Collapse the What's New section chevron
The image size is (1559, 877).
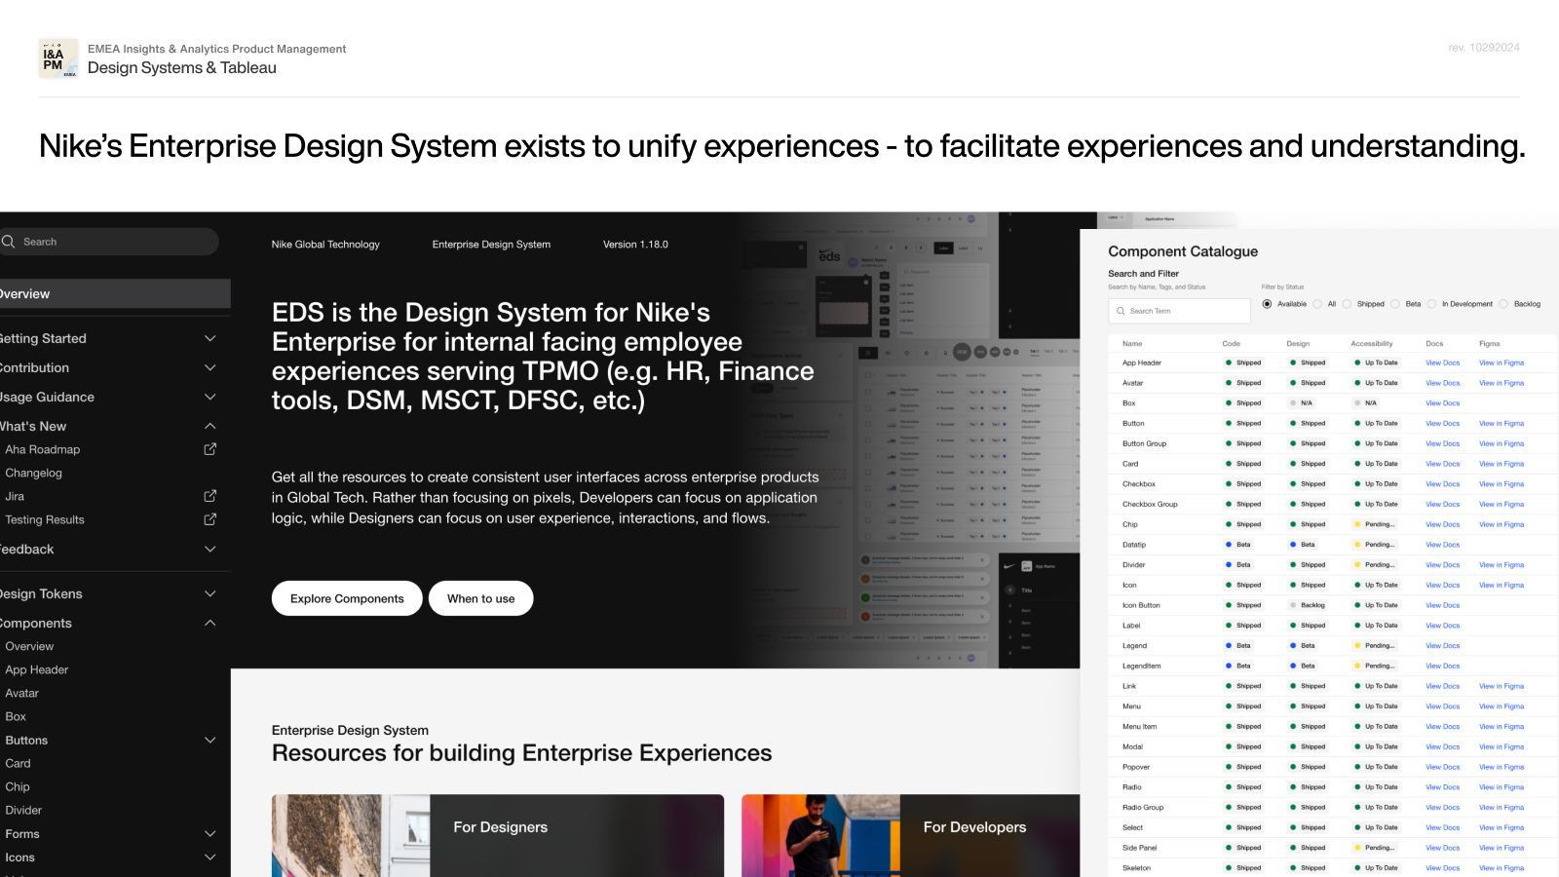click(209, 426)
